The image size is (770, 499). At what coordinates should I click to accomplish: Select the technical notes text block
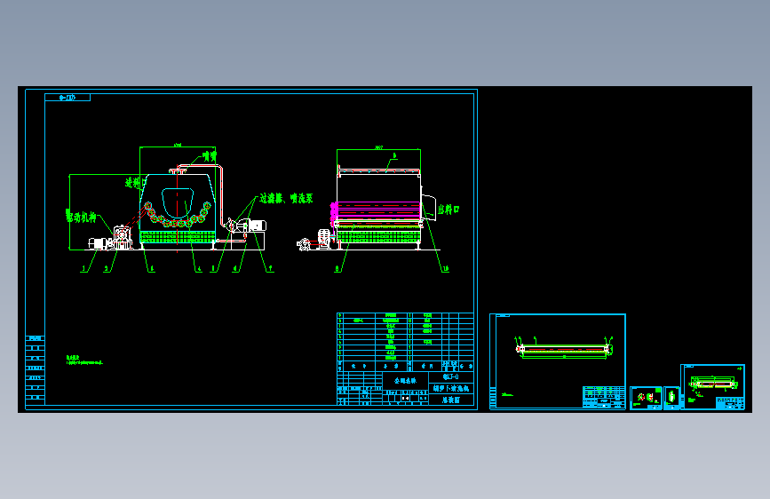[84, 360]
